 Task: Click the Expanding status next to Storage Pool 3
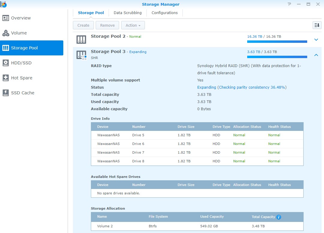pyautogui.click(x=138, y=52)
